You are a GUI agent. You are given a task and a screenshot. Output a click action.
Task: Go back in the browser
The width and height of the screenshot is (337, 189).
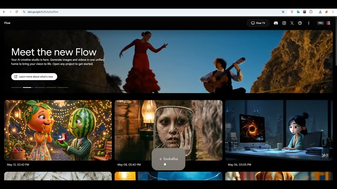[4, 12]
